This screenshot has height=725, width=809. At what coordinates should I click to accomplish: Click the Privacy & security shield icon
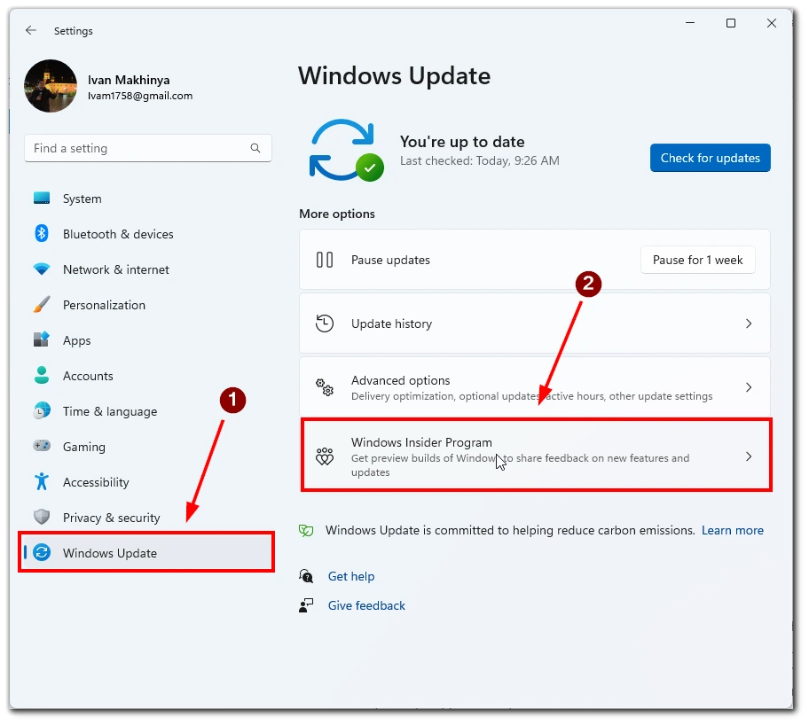[42, 518]
